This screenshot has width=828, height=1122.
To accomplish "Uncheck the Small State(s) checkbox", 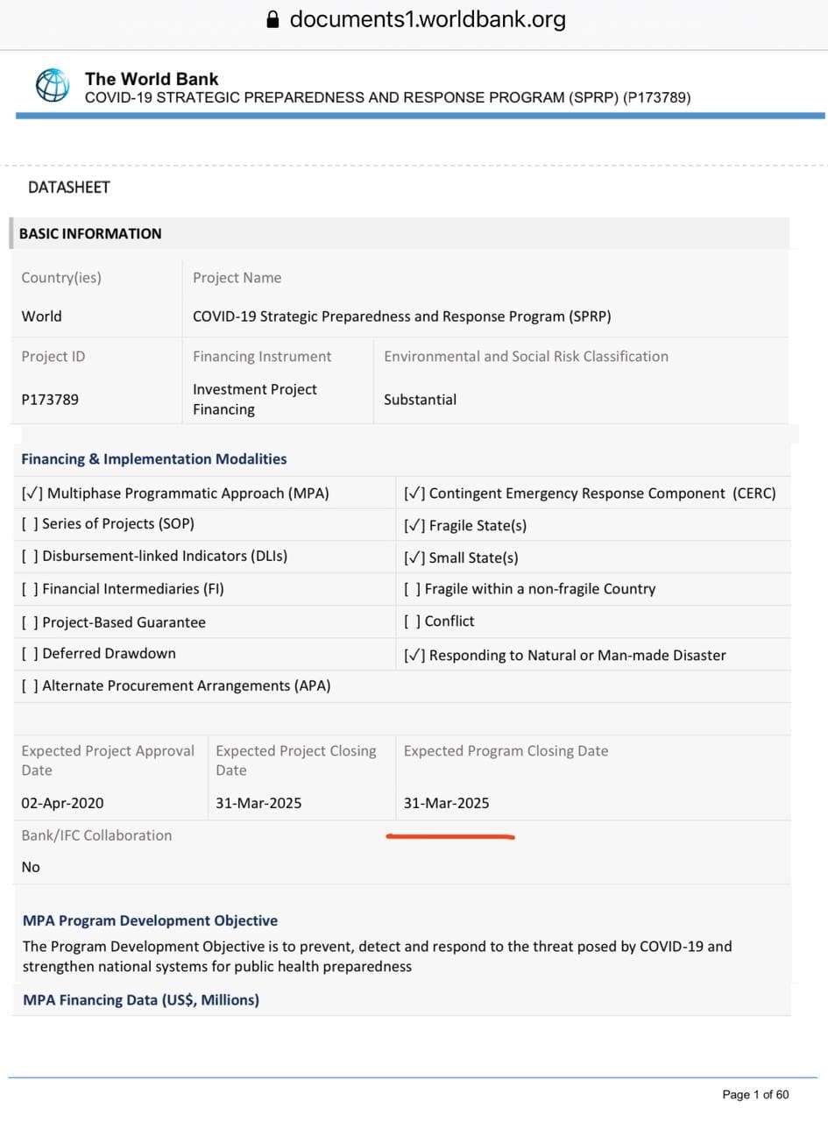I will [x=414, y=557].
